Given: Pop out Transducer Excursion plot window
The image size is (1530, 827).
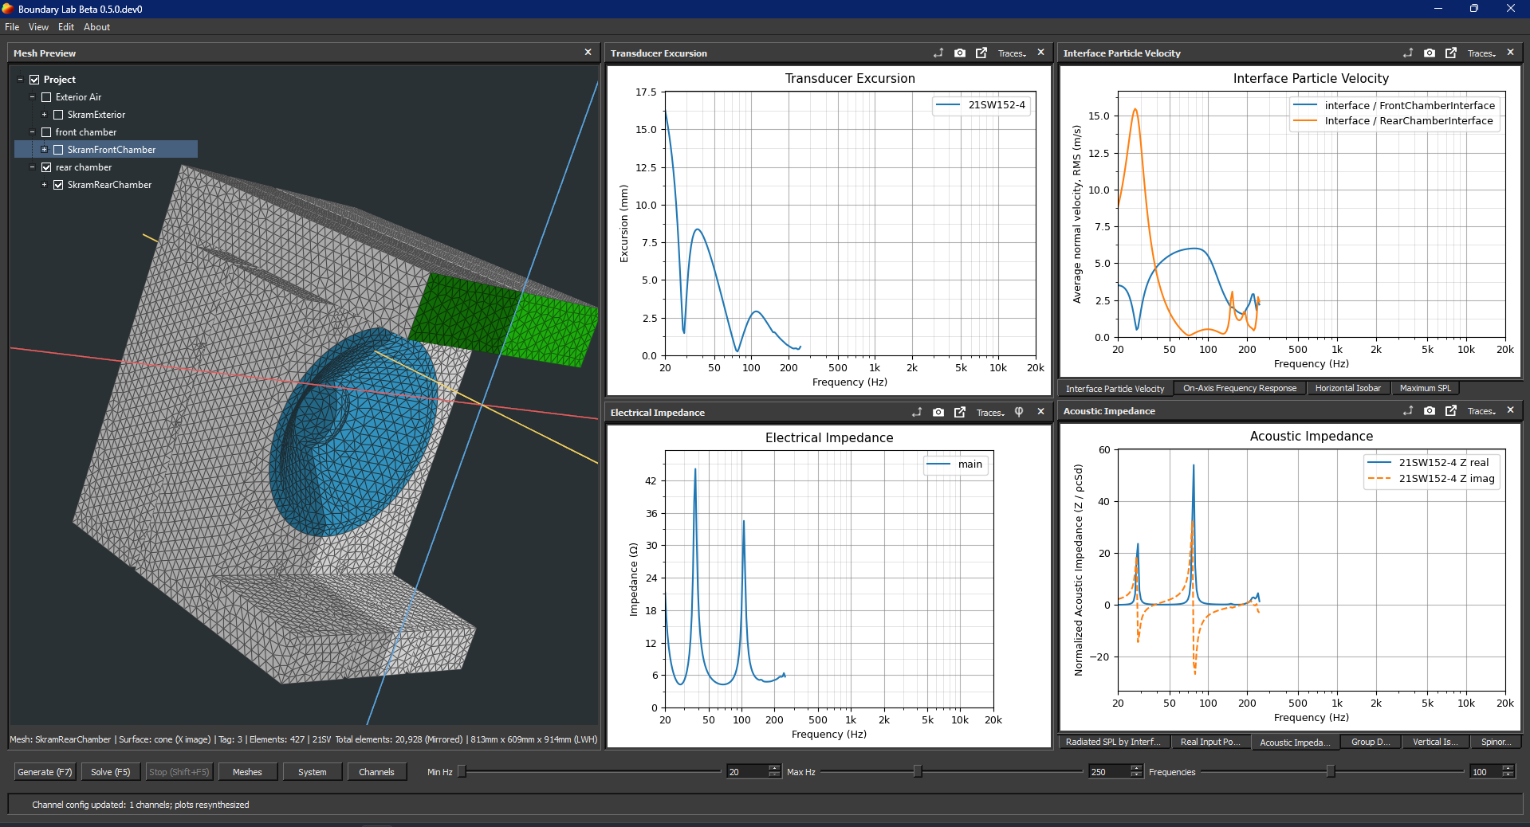Looking at the screenshot, I should (x=981, y=53).
